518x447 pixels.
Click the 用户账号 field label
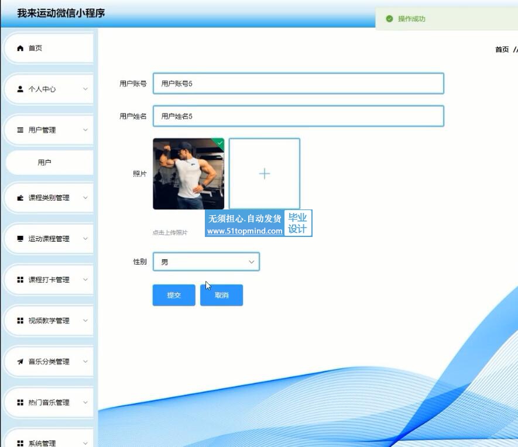(133, 84)
